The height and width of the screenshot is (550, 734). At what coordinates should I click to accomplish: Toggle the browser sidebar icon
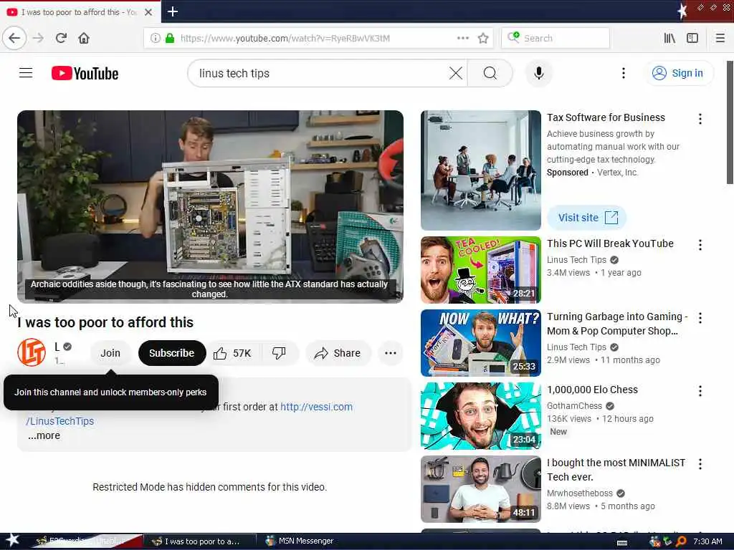(692, 38)
